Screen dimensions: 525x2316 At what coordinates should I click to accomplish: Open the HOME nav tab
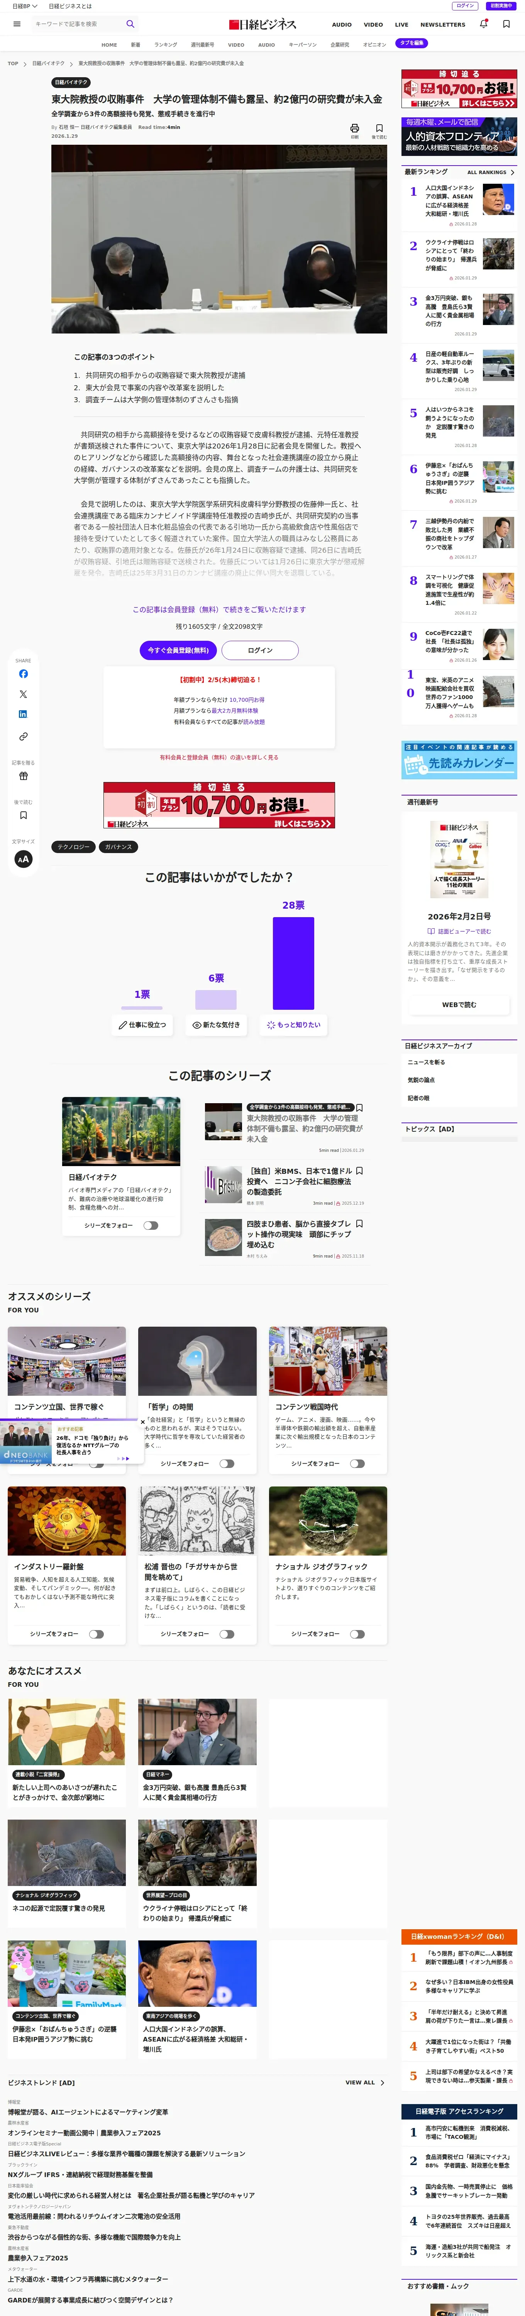(x=109, y=44)
